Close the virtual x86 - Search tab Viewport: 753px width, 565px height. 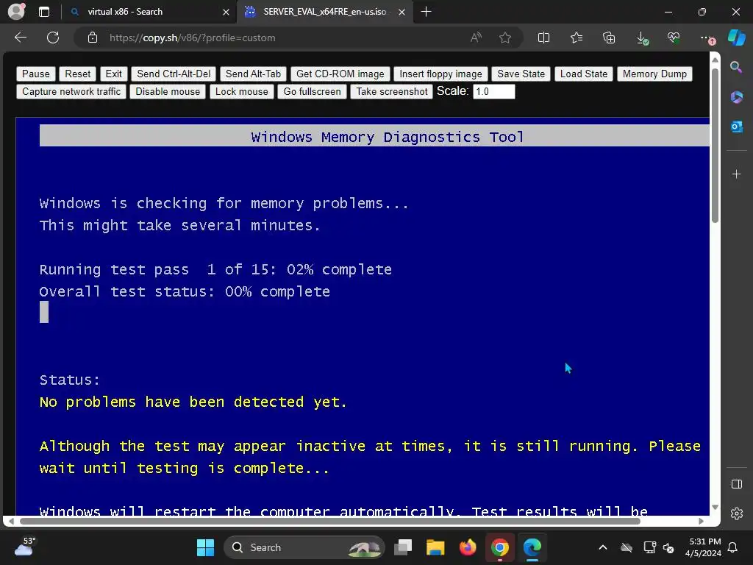226,12
